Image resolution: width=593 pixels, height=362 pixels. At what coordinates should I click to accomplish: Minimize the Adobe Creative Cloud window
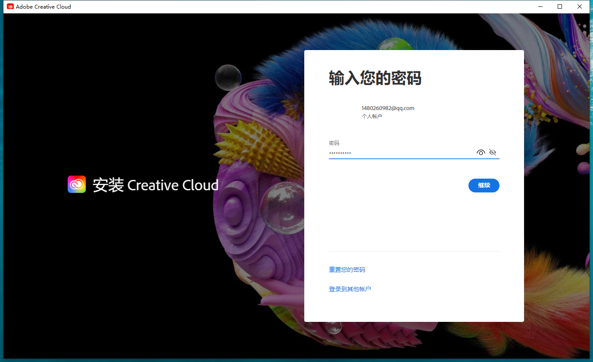[540, 6]
